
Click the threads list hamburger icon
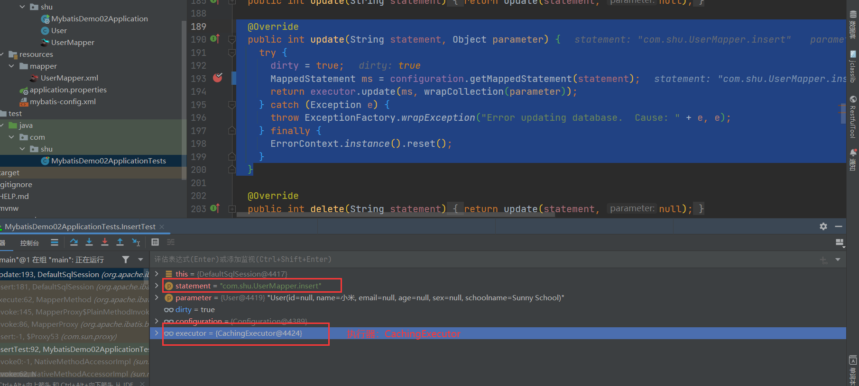tap(55, 242)
